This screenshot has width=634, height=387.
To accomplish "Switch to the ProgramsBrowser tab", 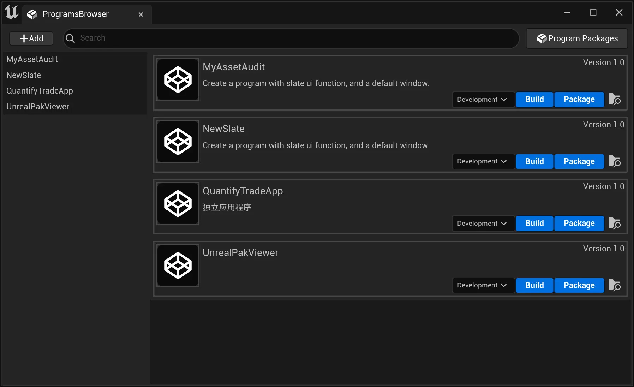I will [76, 14].
